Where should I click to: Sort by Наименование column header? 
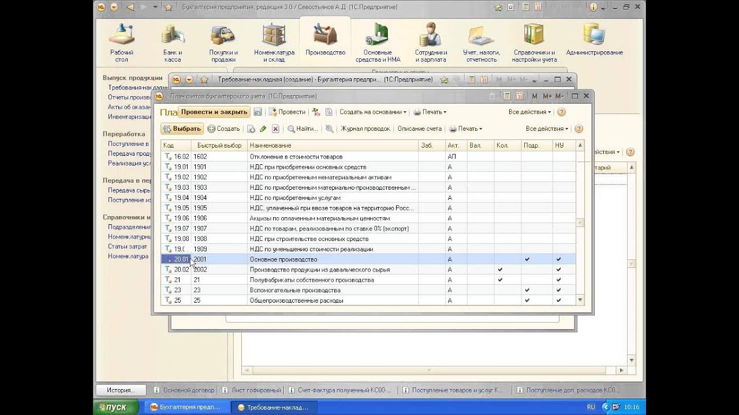[333, 145]
